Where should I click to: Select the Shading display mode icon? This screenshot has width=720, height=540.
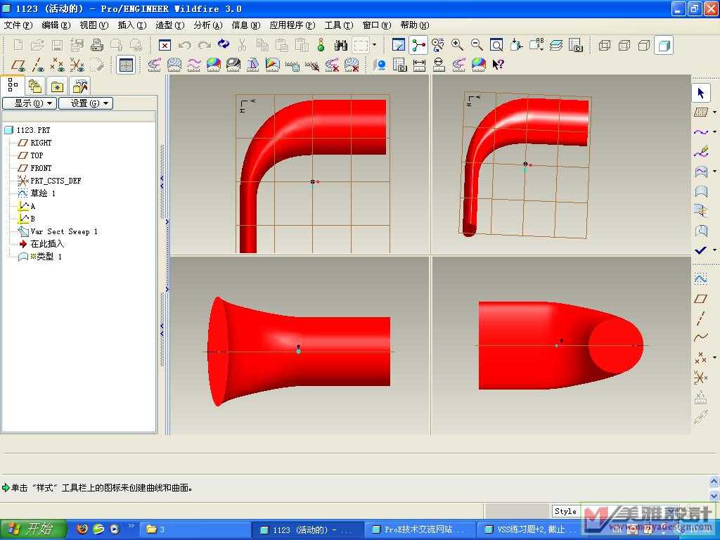pos(663,46)
